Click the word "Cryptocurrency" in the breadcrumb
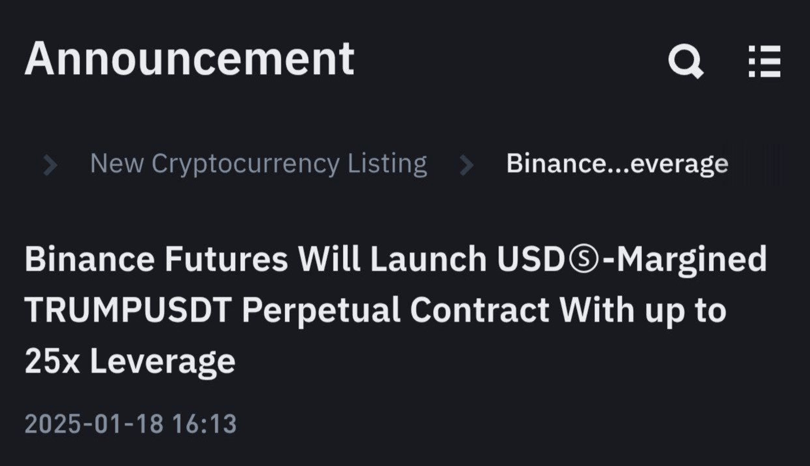 click(245, 164)
